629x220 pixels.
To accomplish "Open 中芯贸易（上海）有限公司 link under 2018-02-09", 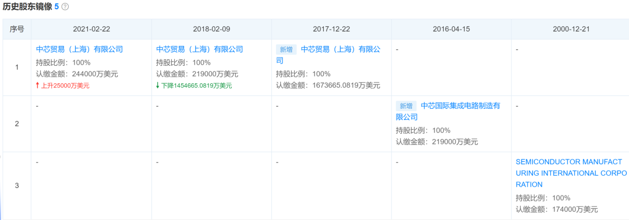I will point(199,49).
